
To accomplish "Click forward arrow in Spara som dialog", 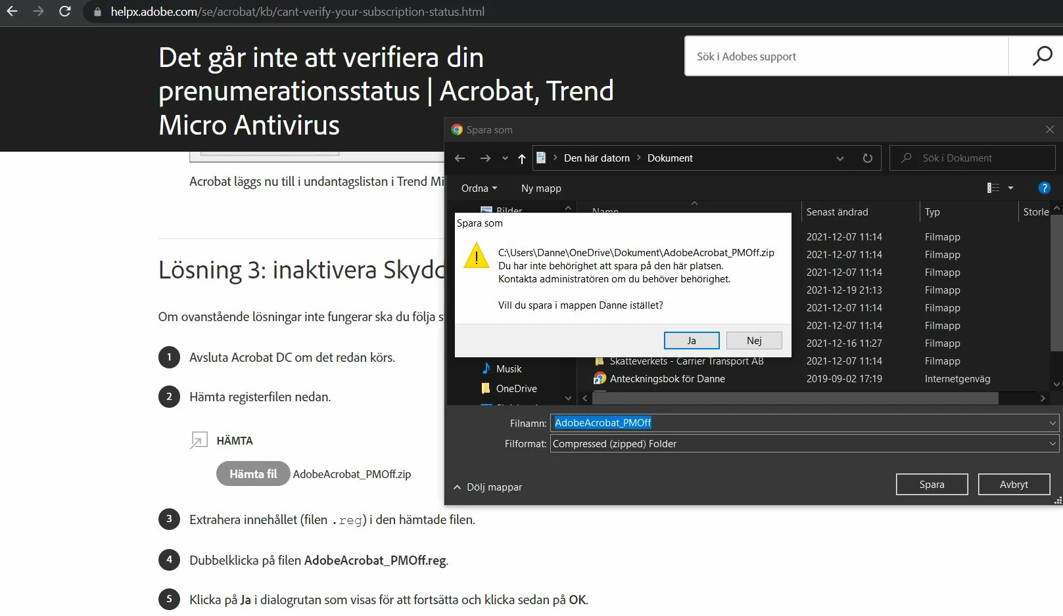I will coord(485,158).
